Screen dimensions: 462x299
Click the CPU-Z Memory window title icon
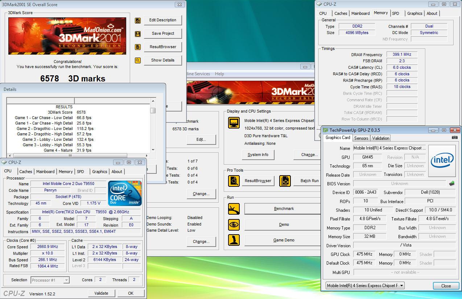319,4
